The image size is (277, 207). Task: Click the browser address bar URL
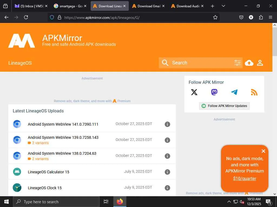[102, 18]
